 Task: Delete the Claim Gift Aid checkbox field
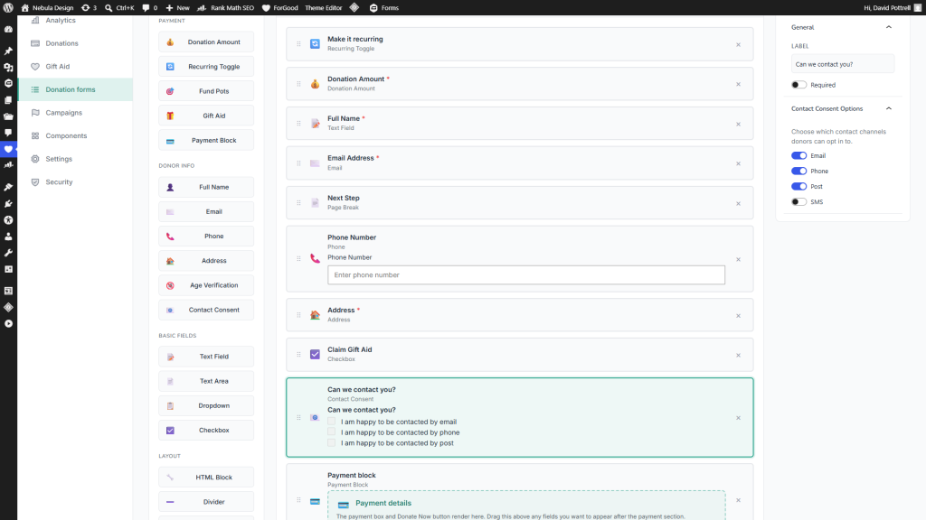(x=738, y=356)
